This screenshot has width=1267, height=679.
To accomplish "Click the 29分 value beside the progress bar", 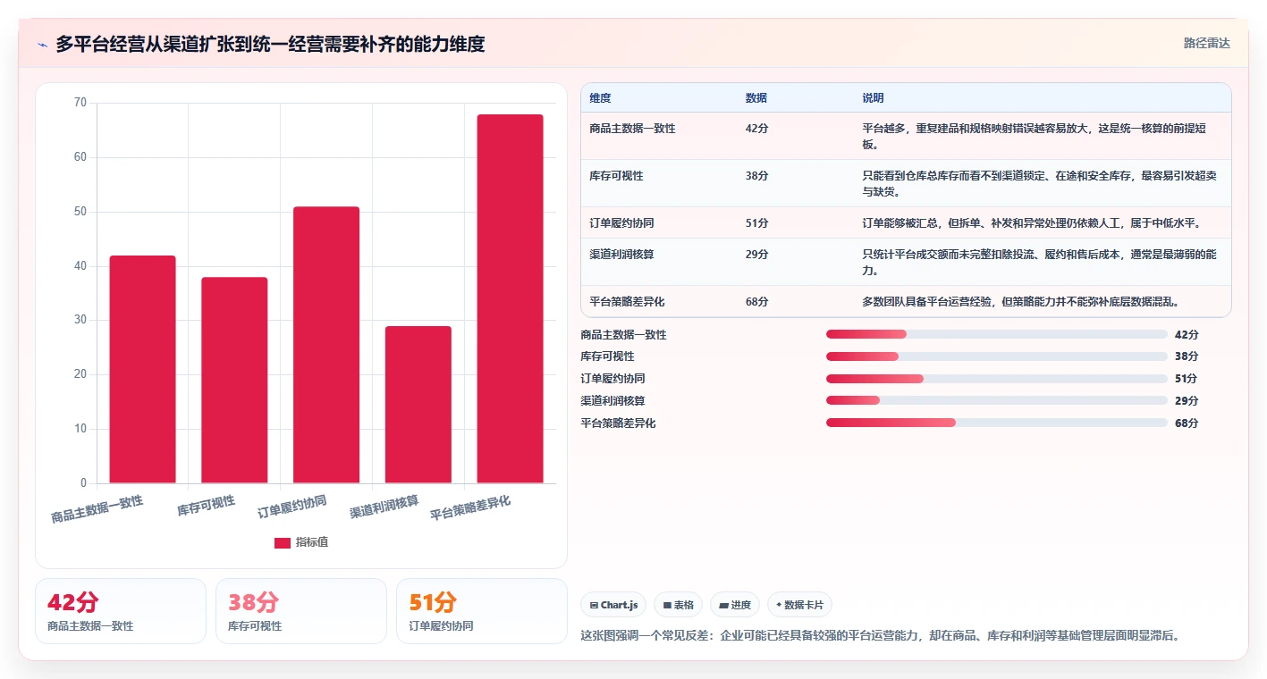I will 1187,400.
